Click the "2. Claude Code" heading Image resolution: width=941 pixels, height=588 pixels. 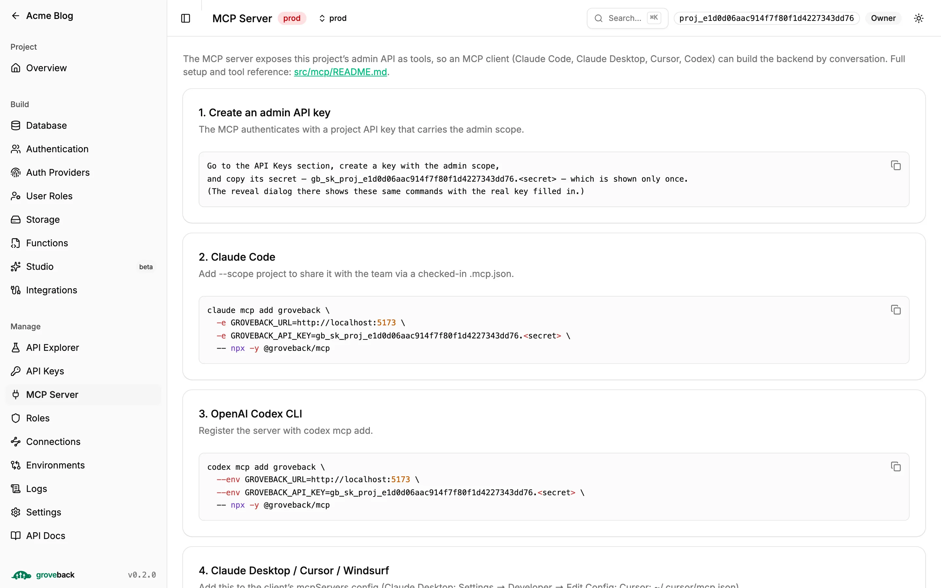click(237, 257)
